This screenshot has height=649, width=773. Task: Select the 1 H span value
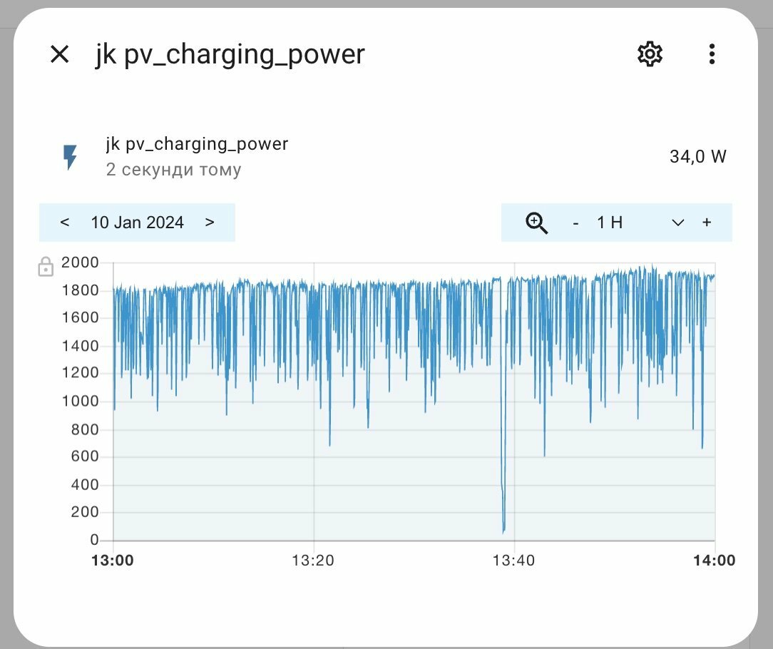point(610,223)
